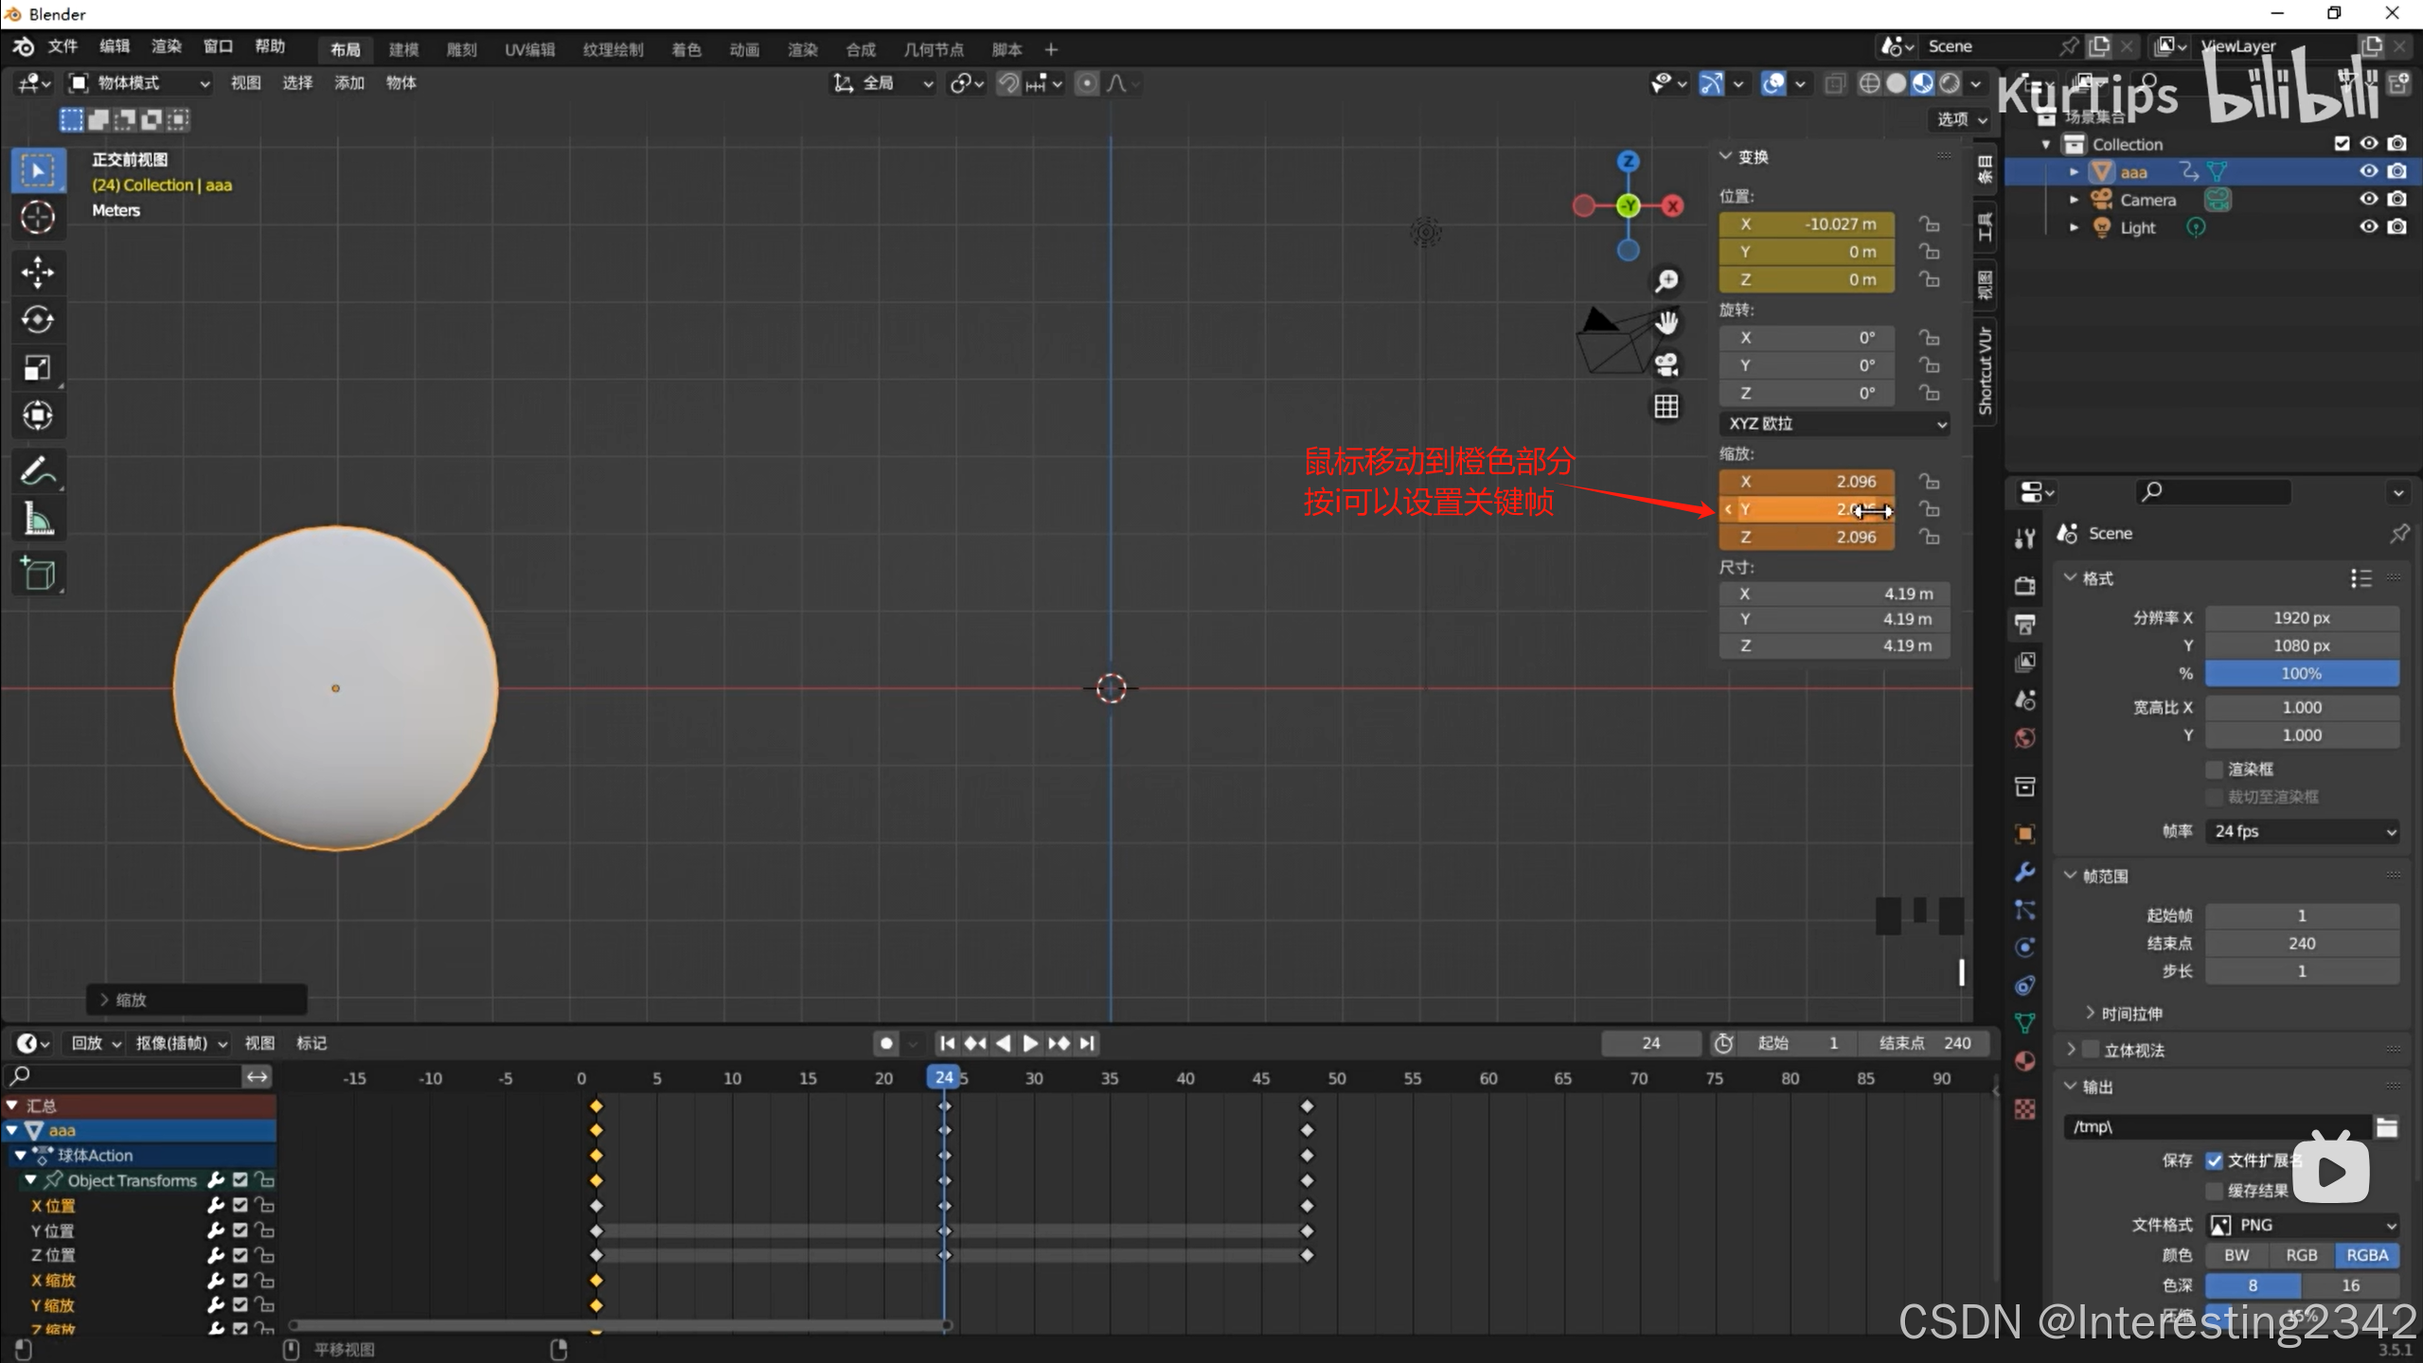Image resolution: width=2423 pixels, height=1363 pixels.
Task: Click the resolution percentage 100% slider
Action: pos(2301,674)
